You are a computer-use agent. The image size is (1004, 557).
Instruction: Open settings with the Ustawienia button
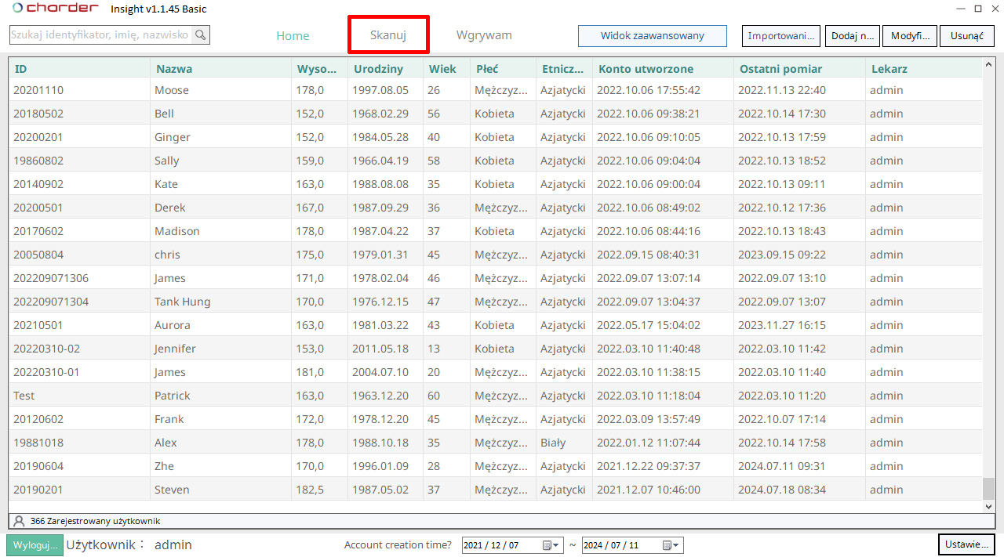[x=966, y=544]
